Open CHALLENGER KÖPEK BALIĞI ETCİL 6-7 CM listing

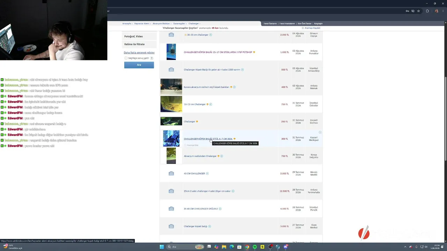208,139
